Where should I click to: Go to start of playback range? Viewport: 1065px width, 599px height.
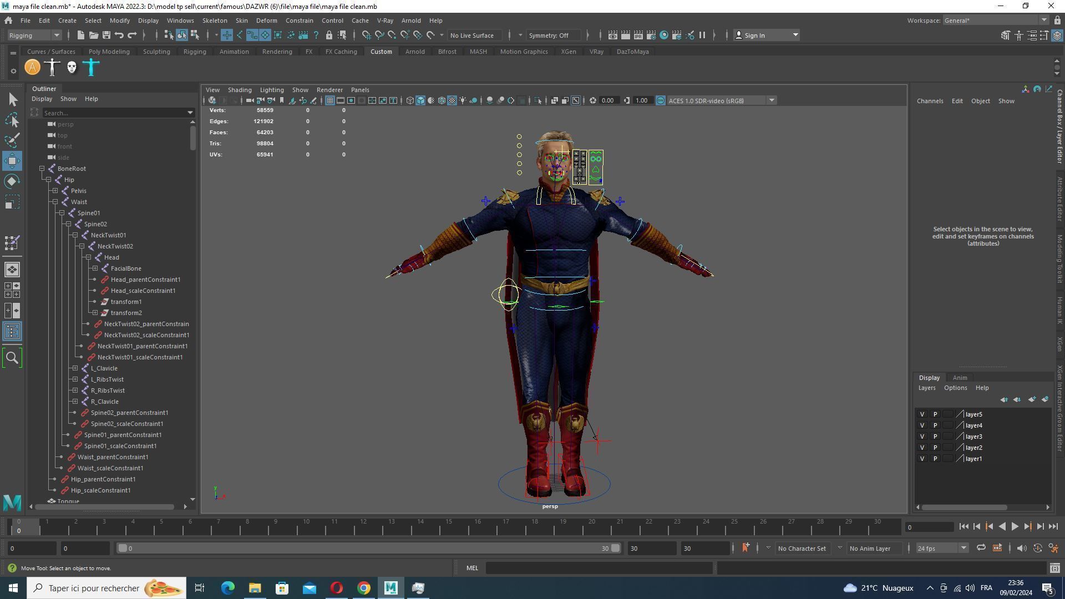[963, 527]
